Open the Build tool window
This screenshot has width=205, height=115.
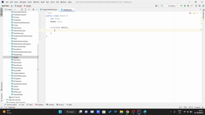(69, 104)
